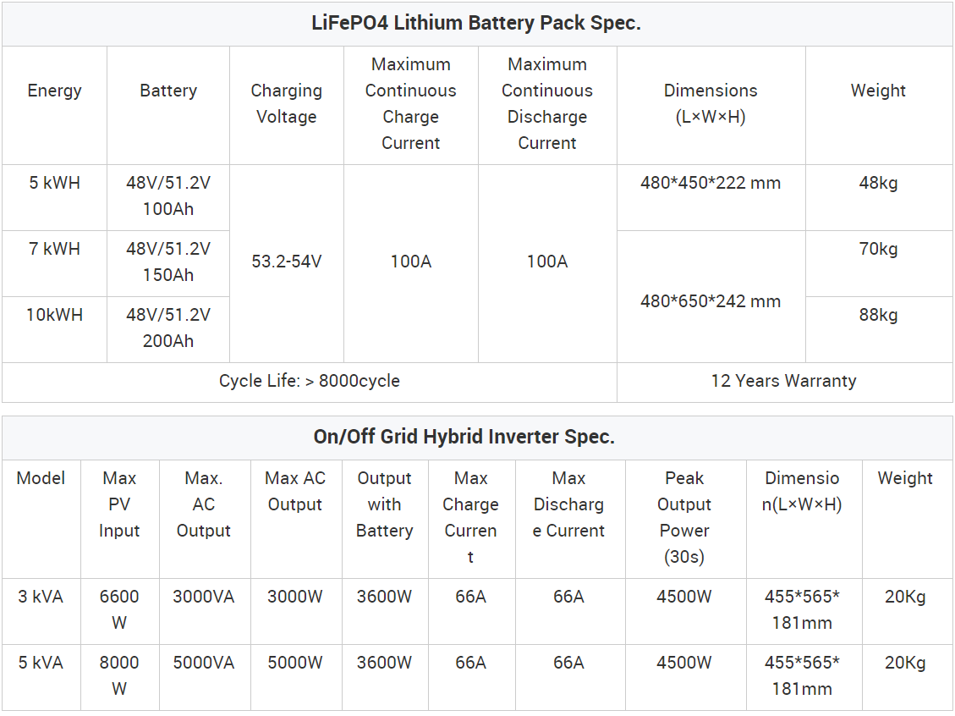This screenshot has width=955, height=716.
Task: Click the 6600 W max PV input cell
Action: tap(119, 611)
